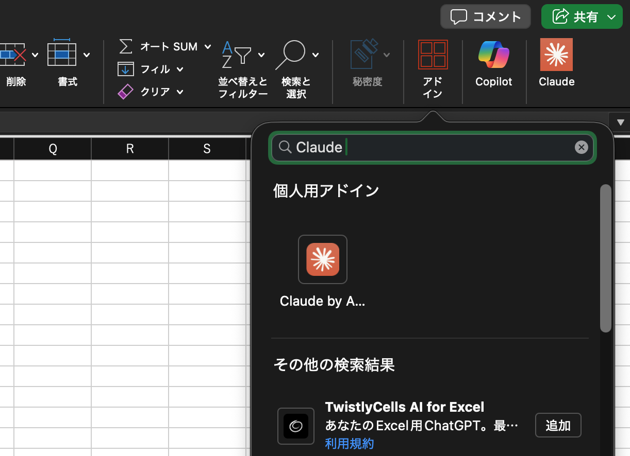Select the Claude by Anthropic add-in thumbnail
The width and height of the screenshot is (630, 456).
pos(323,259)
